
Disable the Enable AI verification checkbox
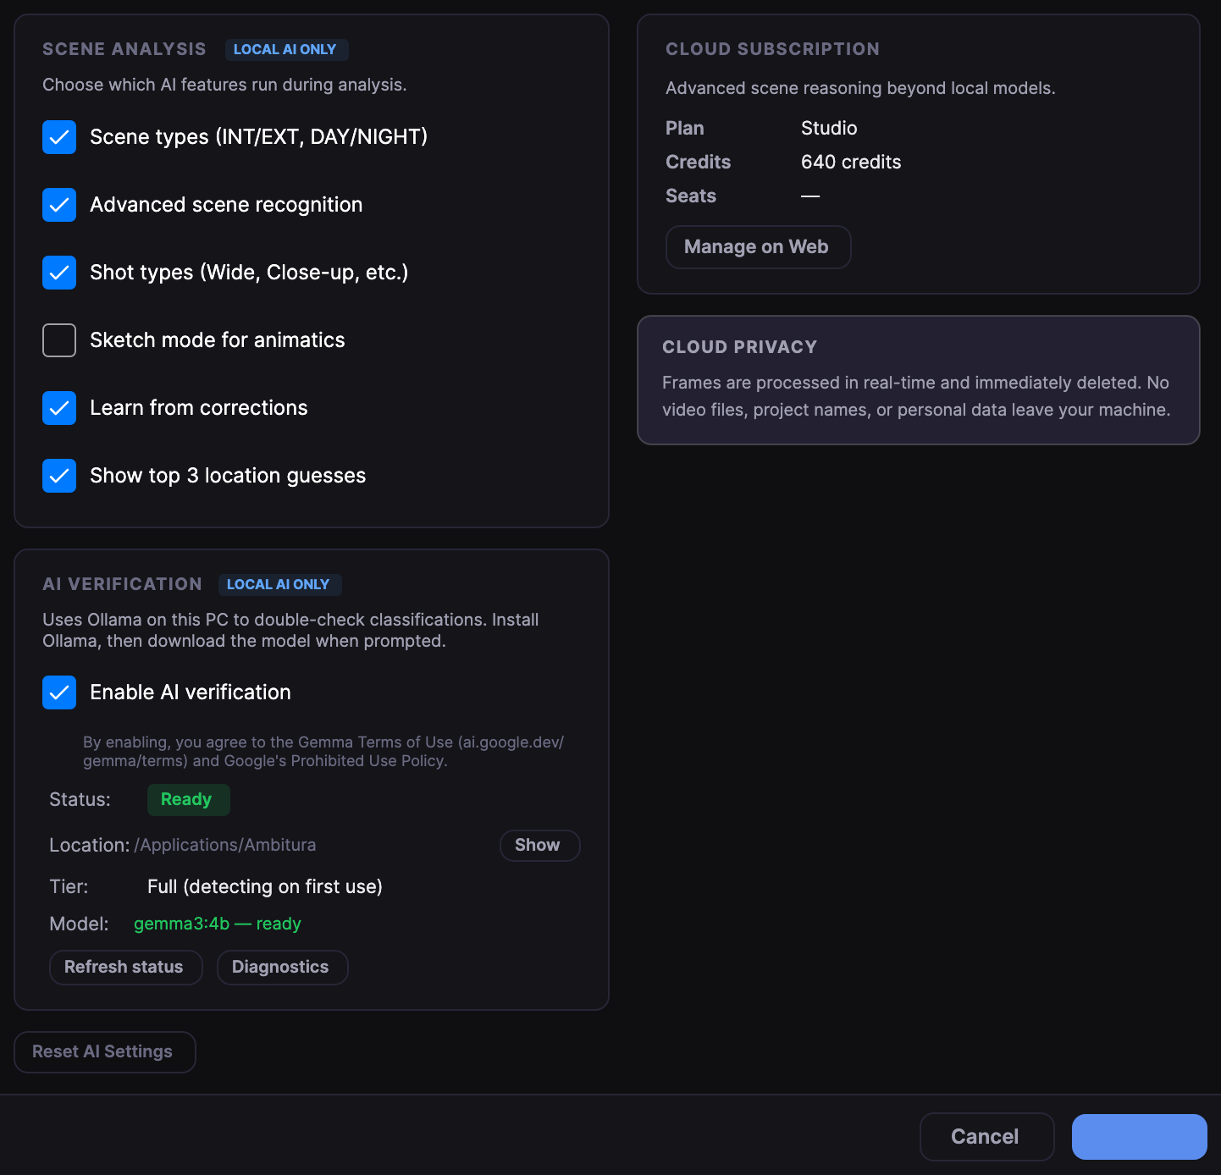[59, 692]
